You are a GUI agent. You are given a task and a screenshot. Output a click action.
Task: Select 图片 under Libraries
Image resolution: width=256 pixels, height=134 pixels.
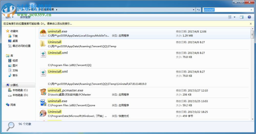pyautogui.click(x=15, y=65)
